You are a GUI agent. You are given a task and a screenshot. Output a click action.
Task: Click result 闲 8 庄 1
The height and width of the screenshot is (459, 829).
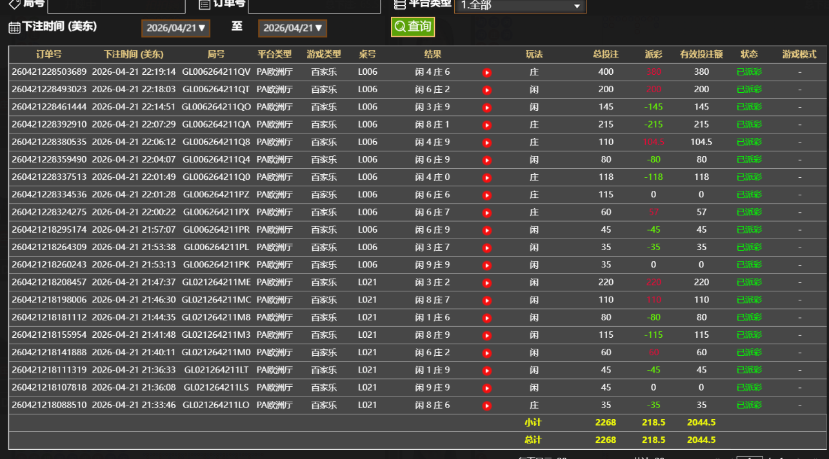[x=433, y=124]
